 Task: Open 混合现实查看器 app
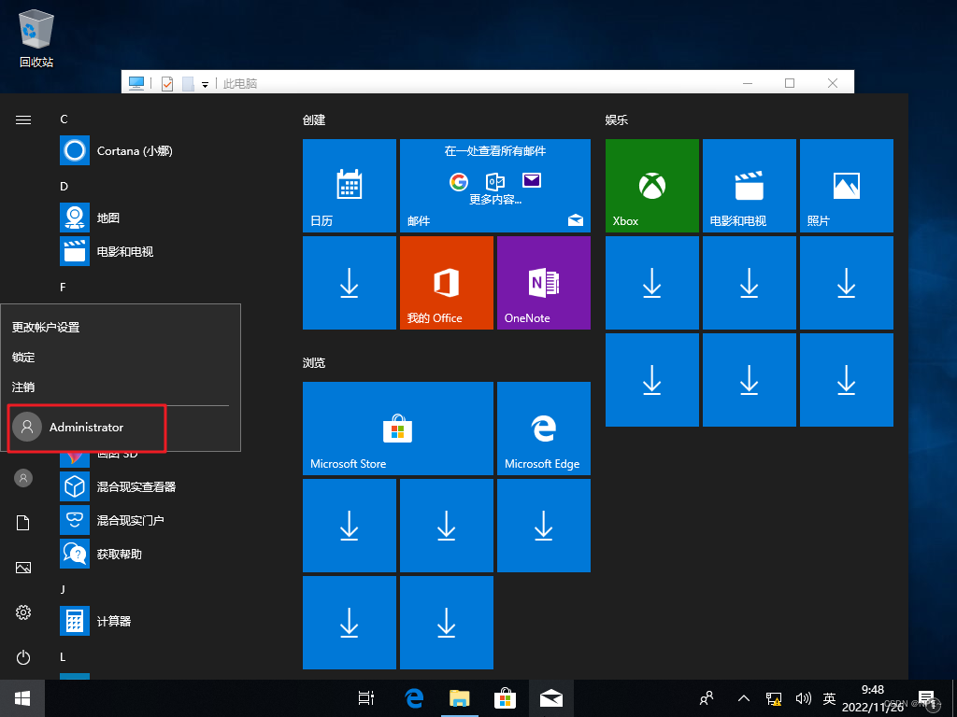point(118,486)
